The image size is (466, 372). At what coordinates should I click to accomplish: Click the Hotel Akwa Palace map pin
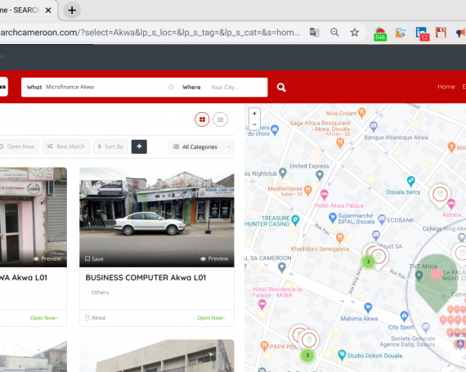click(x=324, y=195)
